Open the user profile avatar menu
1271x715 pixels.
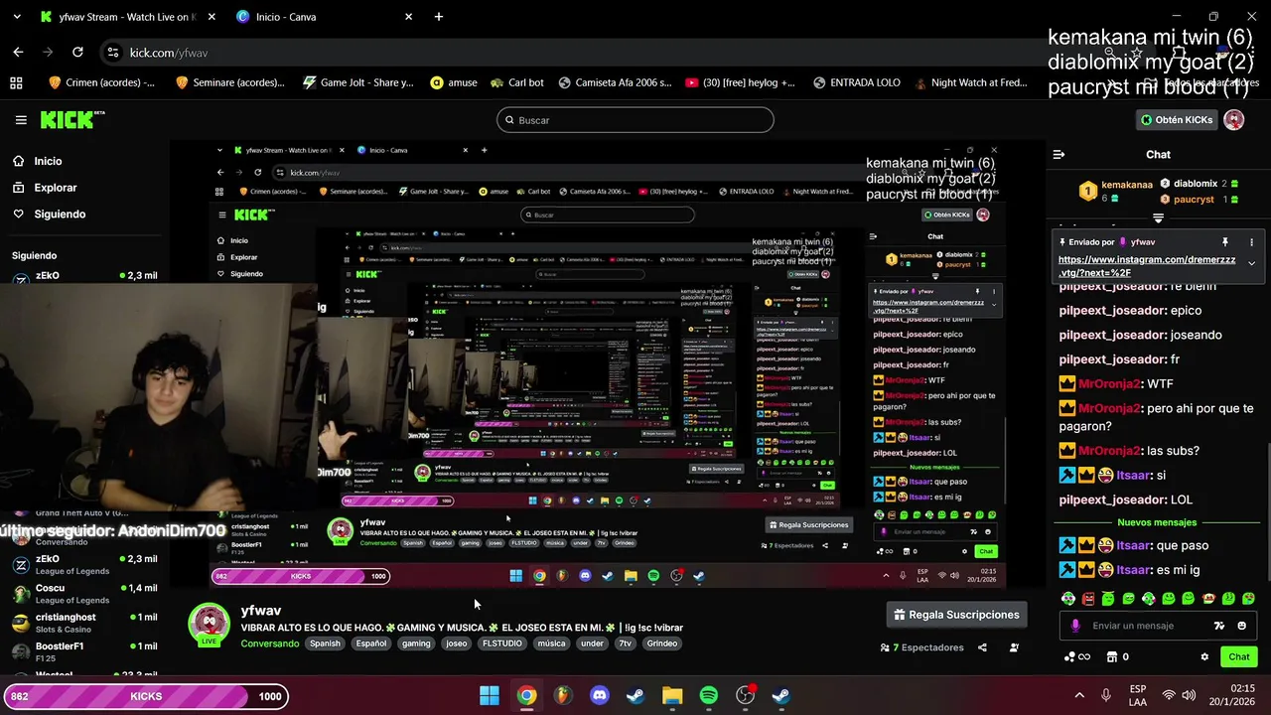(1233, 120)
